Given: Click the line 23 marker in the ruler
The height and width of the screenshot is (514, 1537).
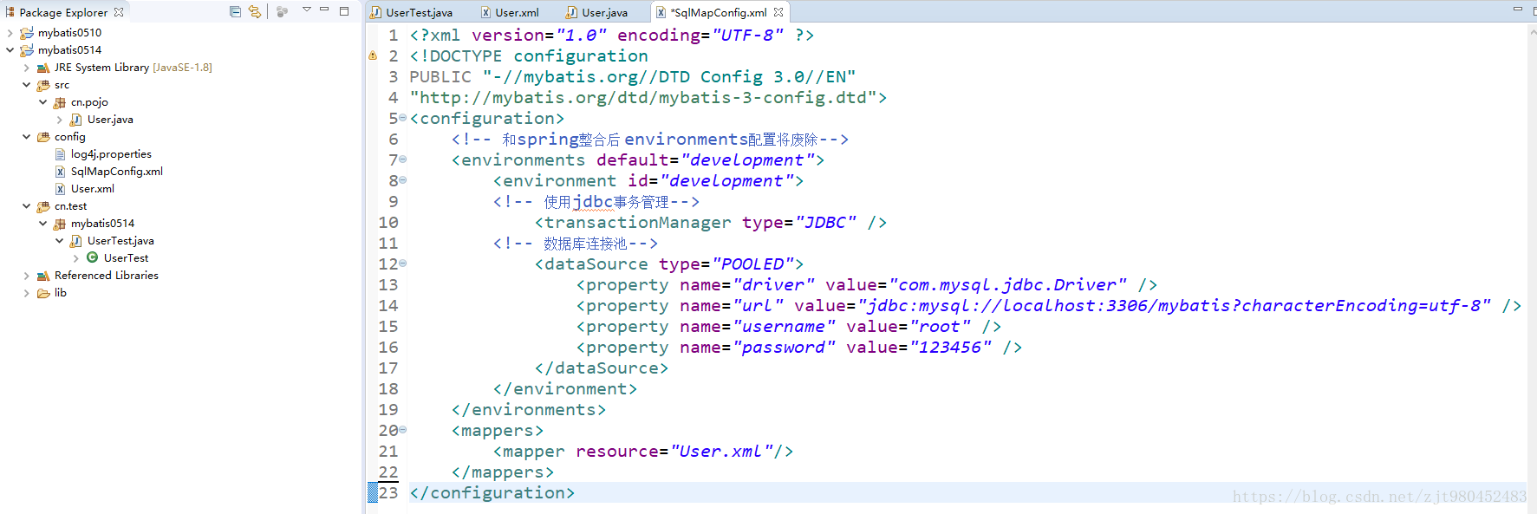Looking at the screenshot, I should tap(373, 492).
